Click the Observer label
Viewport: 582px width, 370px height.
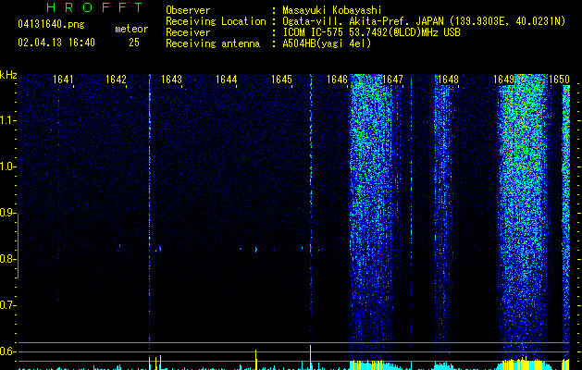(x=188, y=10)
